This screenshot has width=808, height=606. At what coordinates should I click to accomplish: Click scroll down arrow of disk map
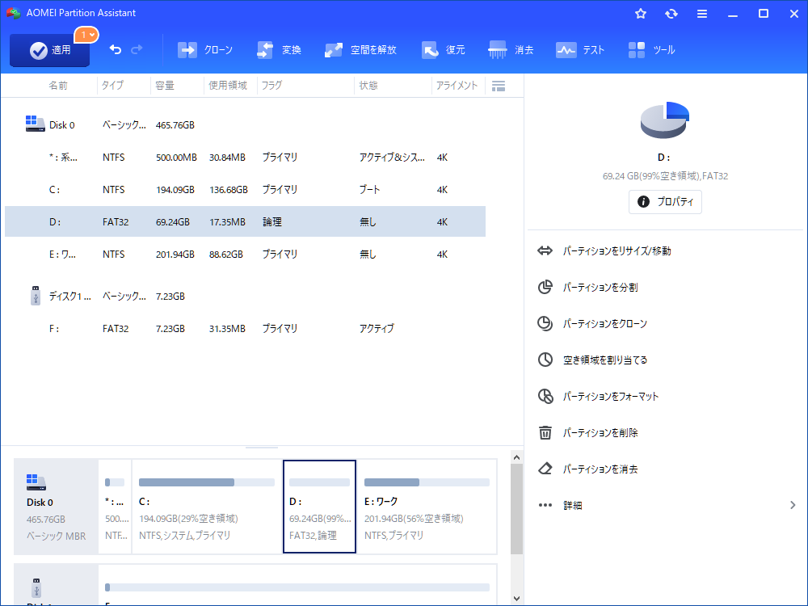click(x=517, y=598)
